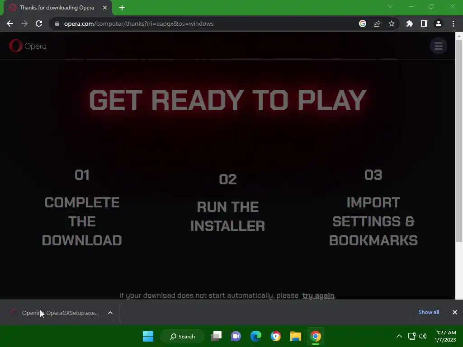Toggle the browser side panel
The width and height of the screenshot is (463, 347).
424,23
